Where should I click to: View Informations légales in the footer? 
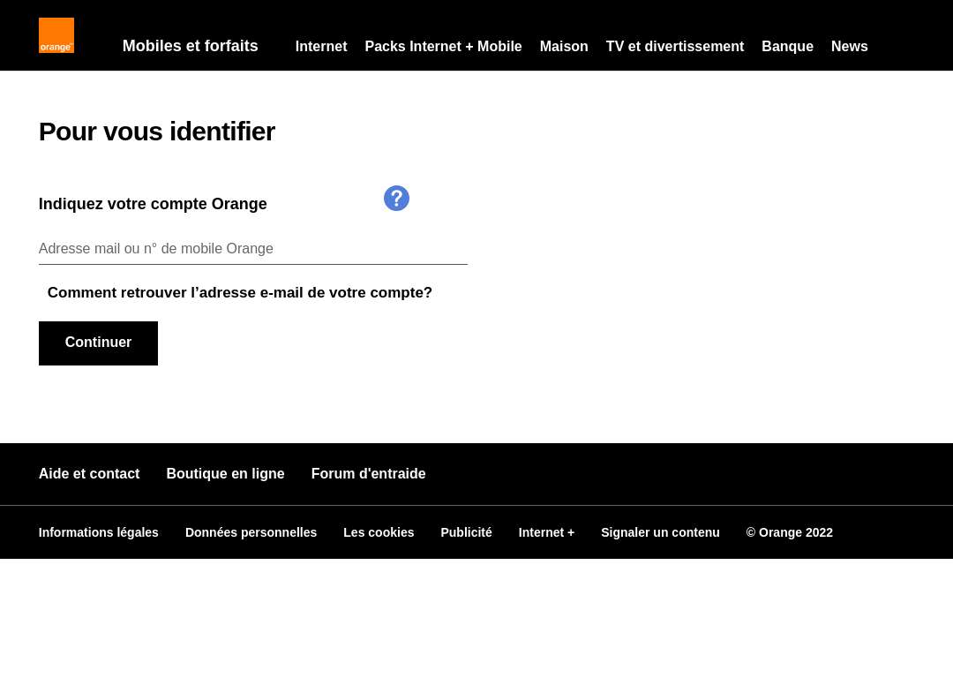click(x=99, y=532)
